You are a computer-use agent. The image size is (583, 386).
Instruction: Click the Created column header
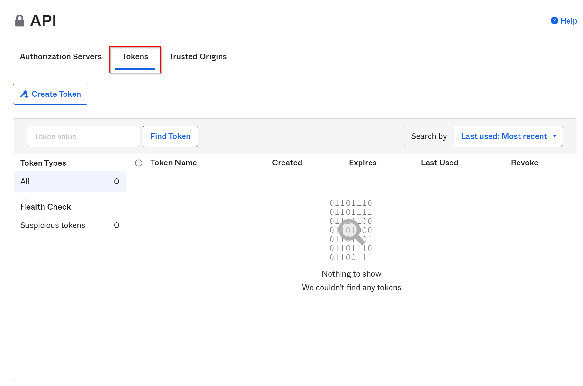pos(287,163)
